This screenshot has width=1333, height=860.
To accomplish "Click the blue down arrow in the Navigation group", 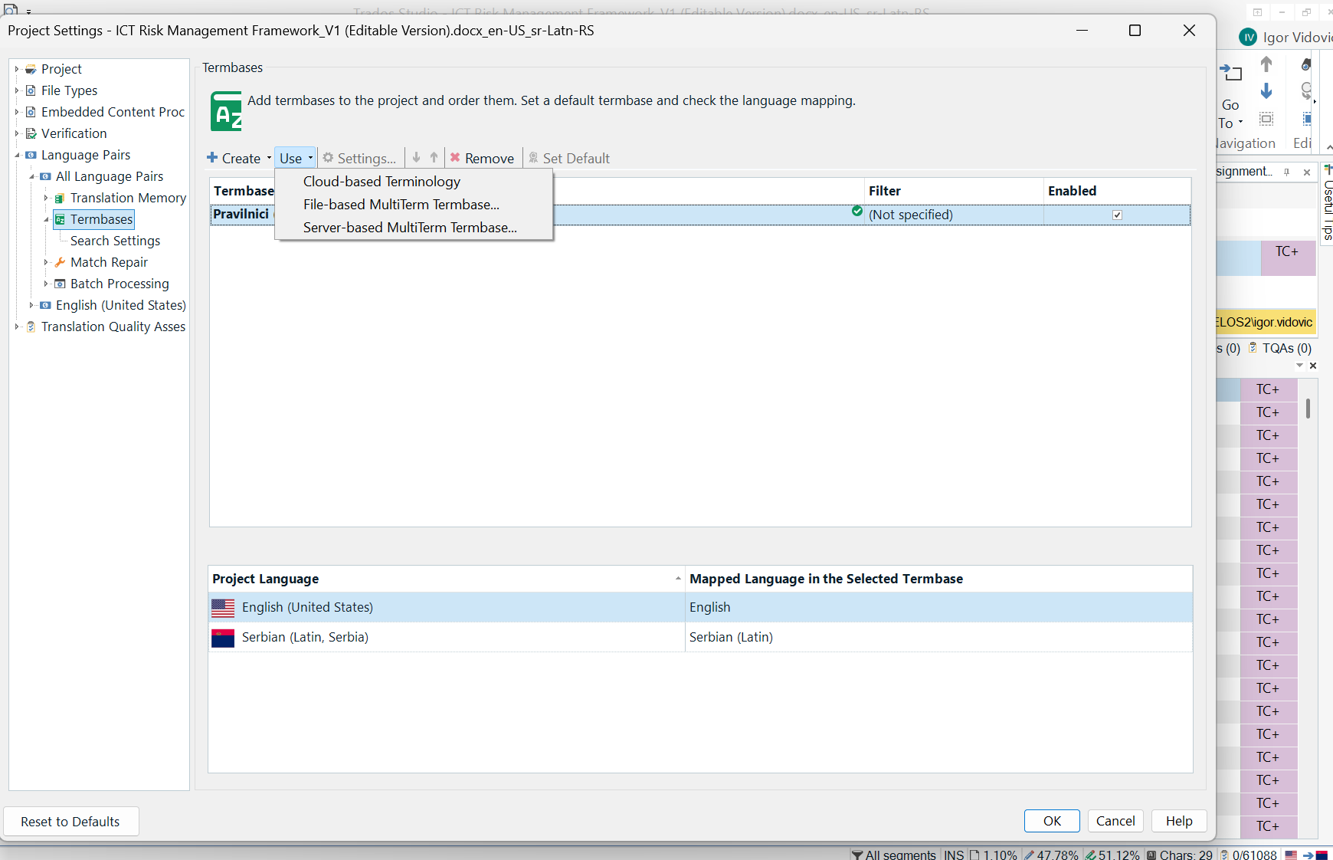I will click(x=1266, y=91).
